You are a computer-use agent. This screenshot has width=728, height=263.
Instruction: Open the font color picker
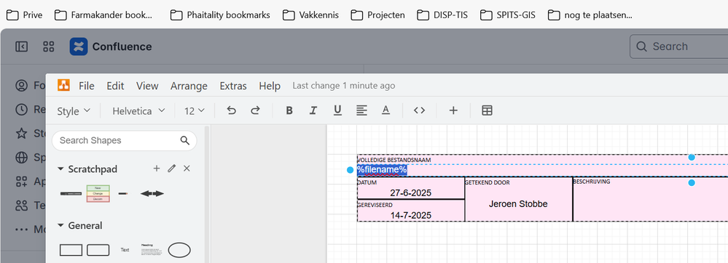coord(385,110)
